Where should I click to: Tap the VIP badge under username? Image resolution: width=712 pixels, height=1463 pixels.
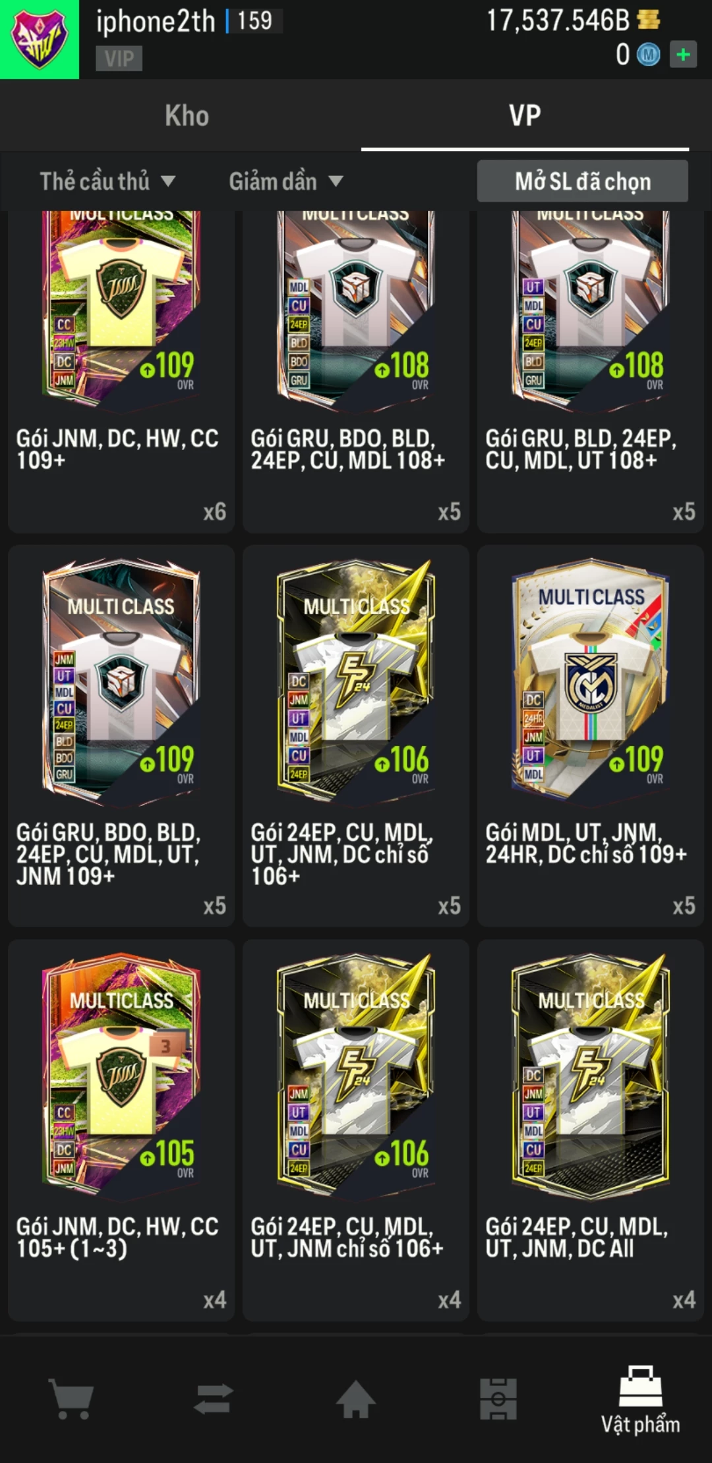[119, 59]
